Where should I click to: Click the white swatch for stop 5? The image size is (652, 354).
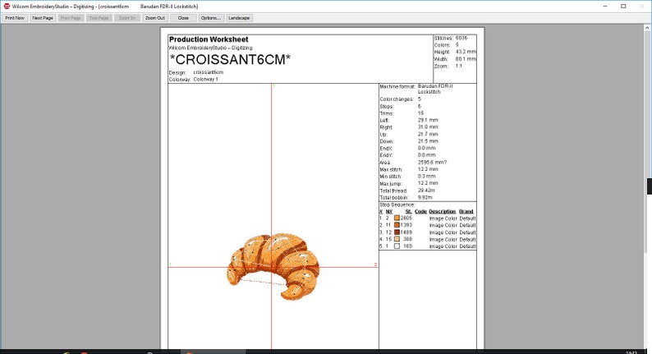[397, 246]
